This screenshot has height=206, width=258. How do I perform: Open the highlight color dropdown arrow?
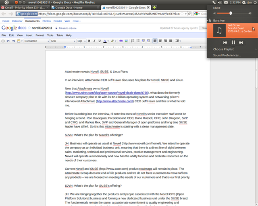[x=116, y=41]
